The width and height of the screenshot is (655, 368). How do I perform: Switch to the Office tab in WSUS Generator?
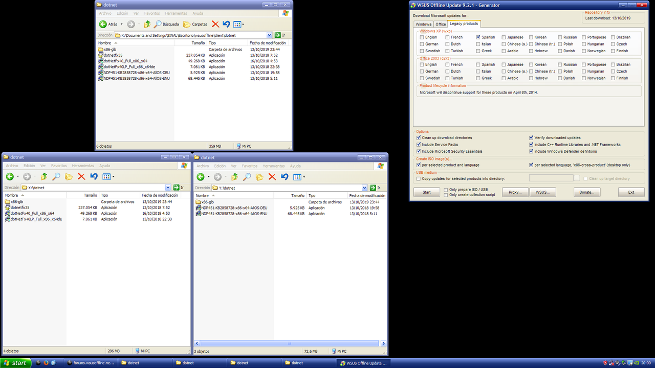point(441,24)
